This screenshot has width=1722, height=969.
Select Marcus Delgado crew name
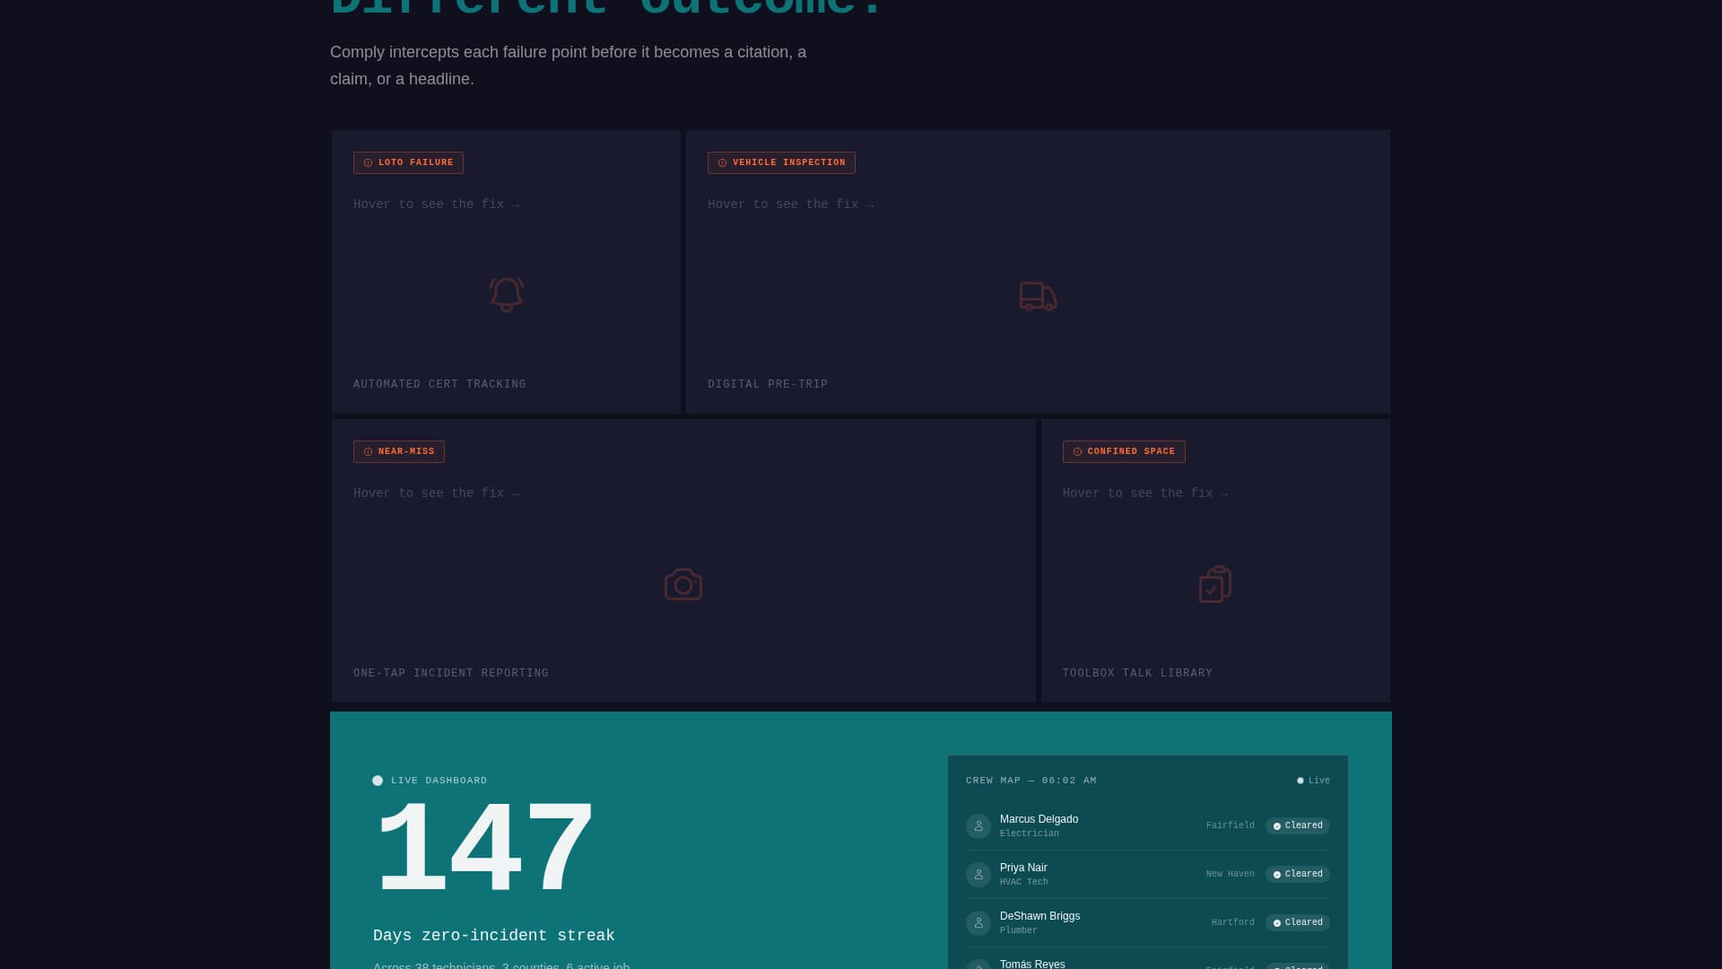pyautogui.click(x=1039, y=819)
